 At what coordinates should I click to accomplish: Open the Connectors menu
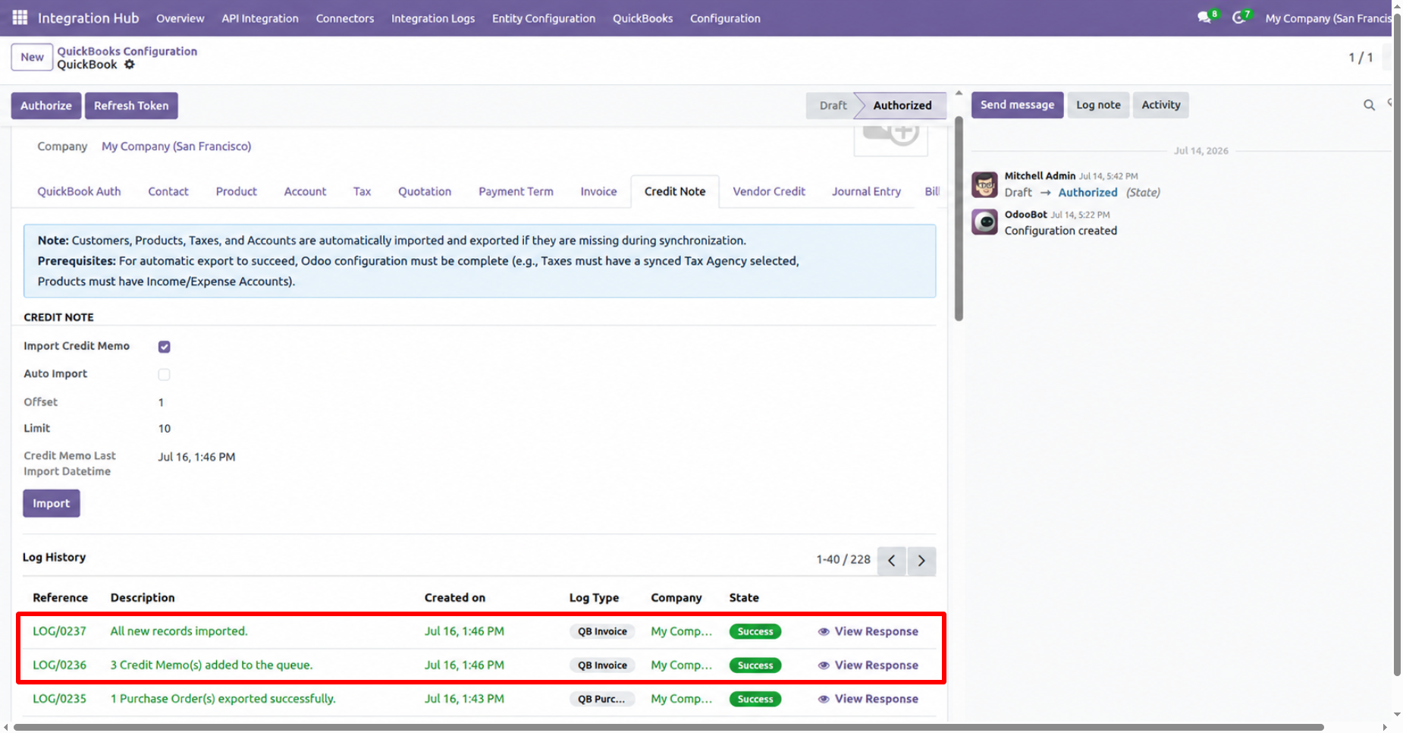[x=344, y=18]
